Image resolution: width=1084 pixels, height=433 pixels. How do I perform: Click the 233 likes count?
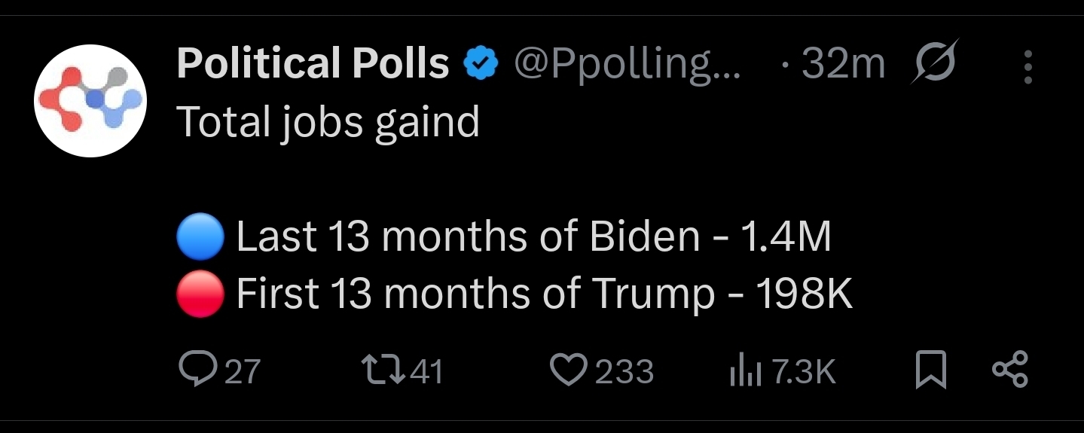(x=625, y=372)
